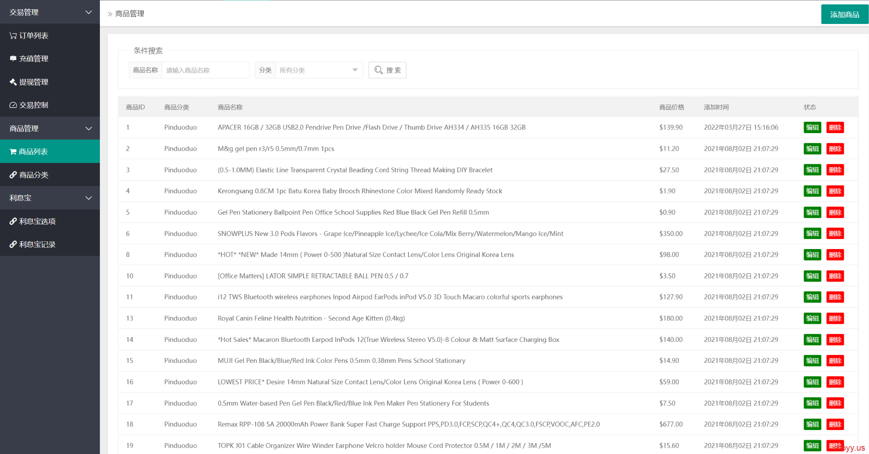
Task: Click the link icon beside 利息宝选项
Action: tap(13, 221)
